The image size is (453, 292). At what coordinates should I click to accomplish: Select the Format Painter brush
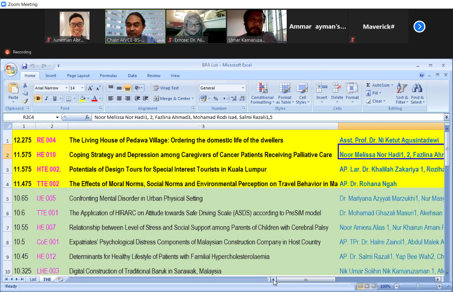(x=25, y=101)
